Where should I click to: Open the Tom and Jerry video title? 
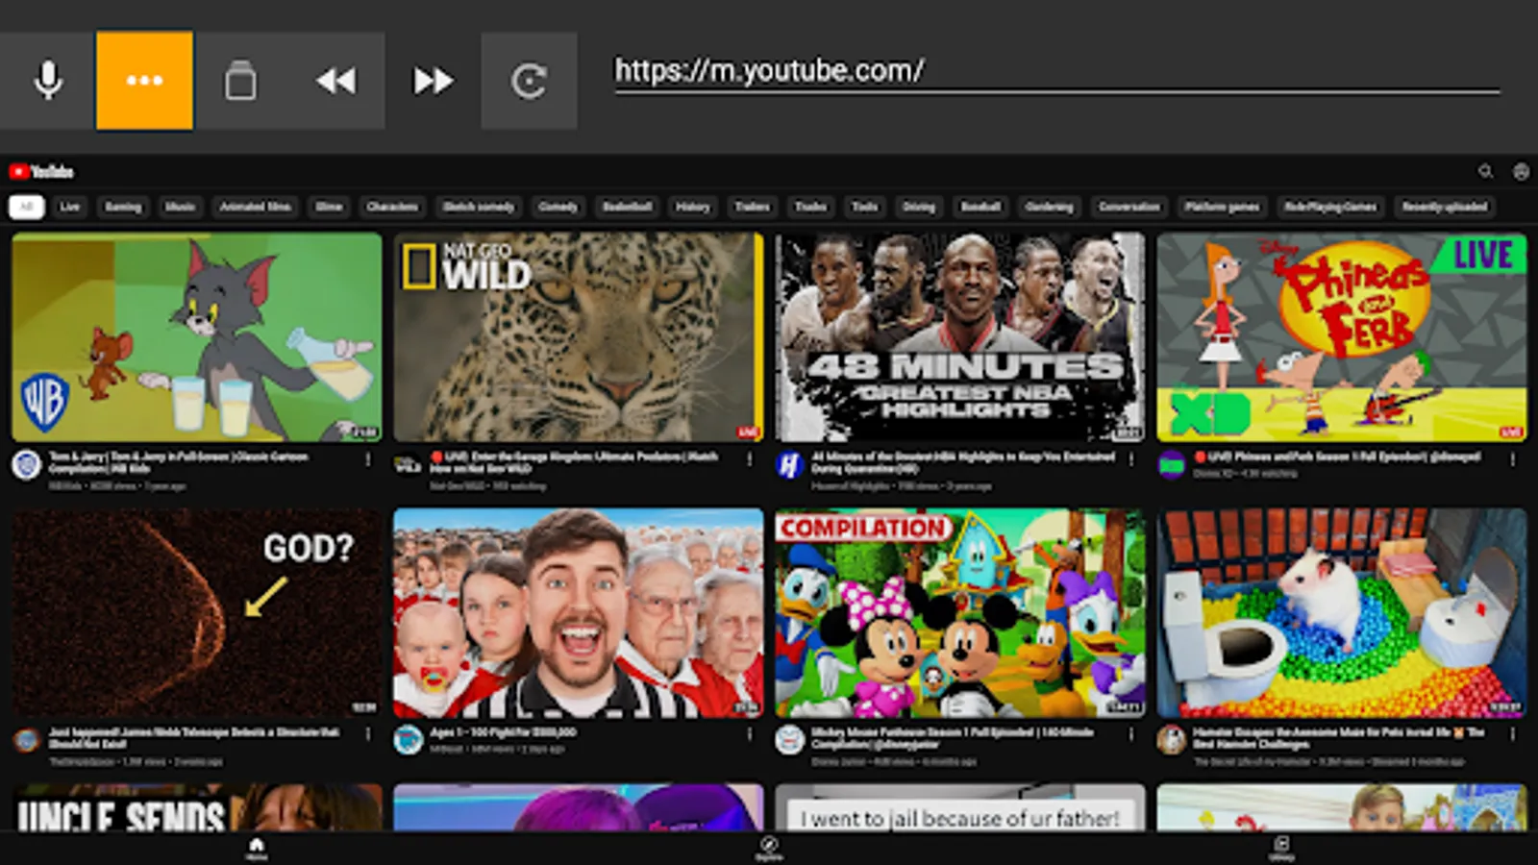(180, 462)
